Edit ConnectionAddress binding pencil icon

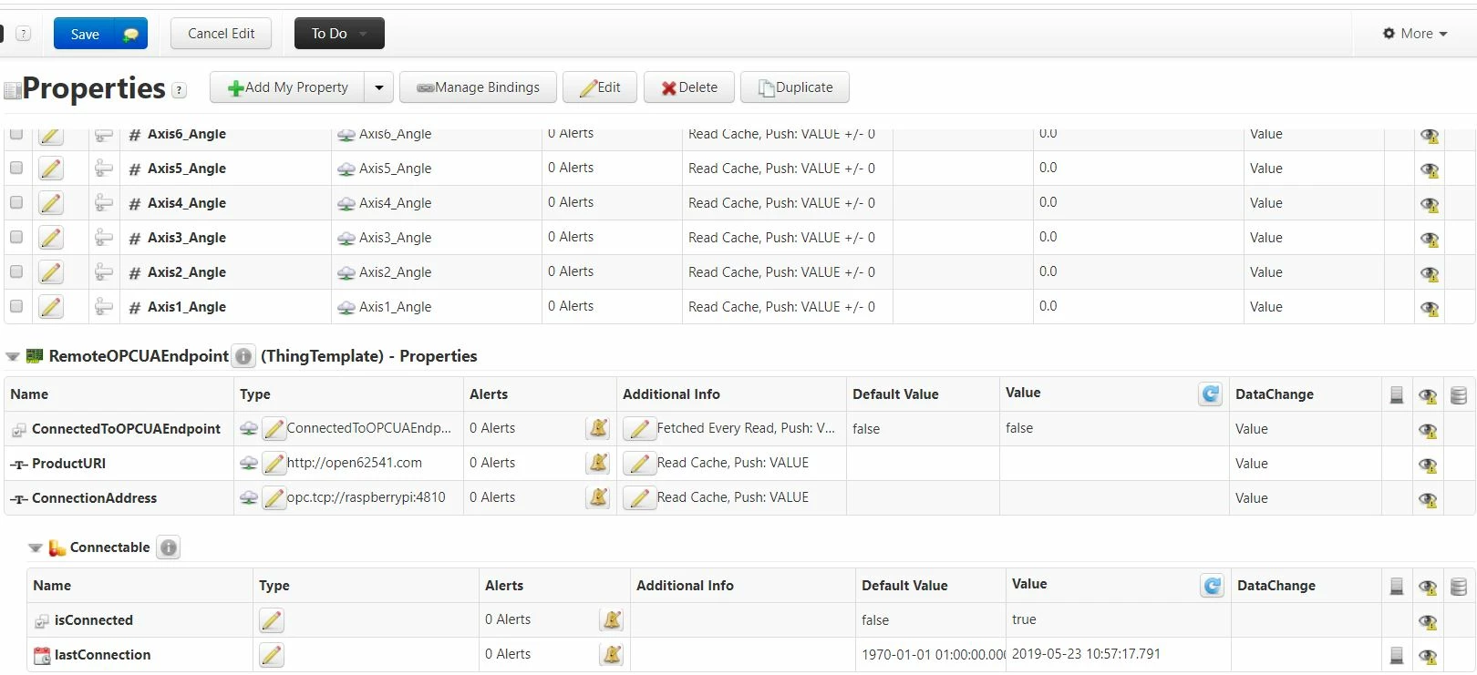pos(274,497)
